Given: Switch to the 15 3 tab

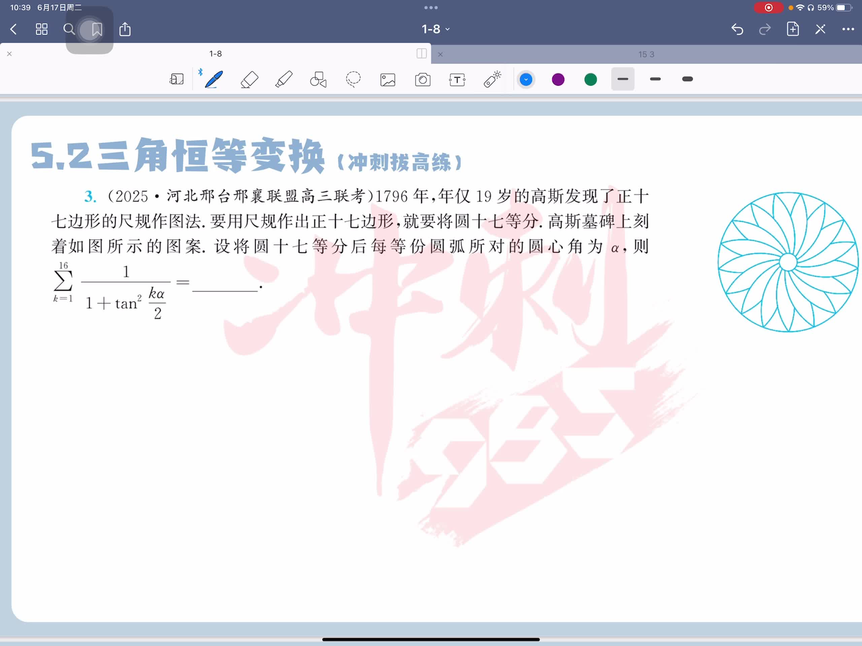Looking at the screenshot, I should pos(646,55).
